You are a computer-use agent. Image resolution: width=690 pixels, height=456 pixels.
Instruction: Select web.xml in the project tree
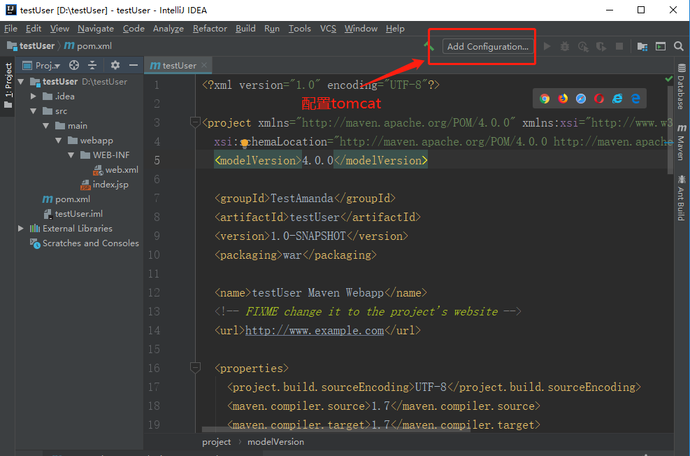click(115, 169)
